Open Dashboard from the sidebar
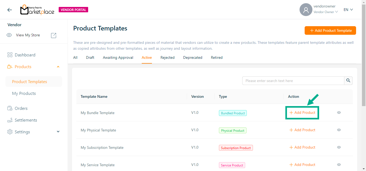Screen dimensions: 366x171 point(25,55)
